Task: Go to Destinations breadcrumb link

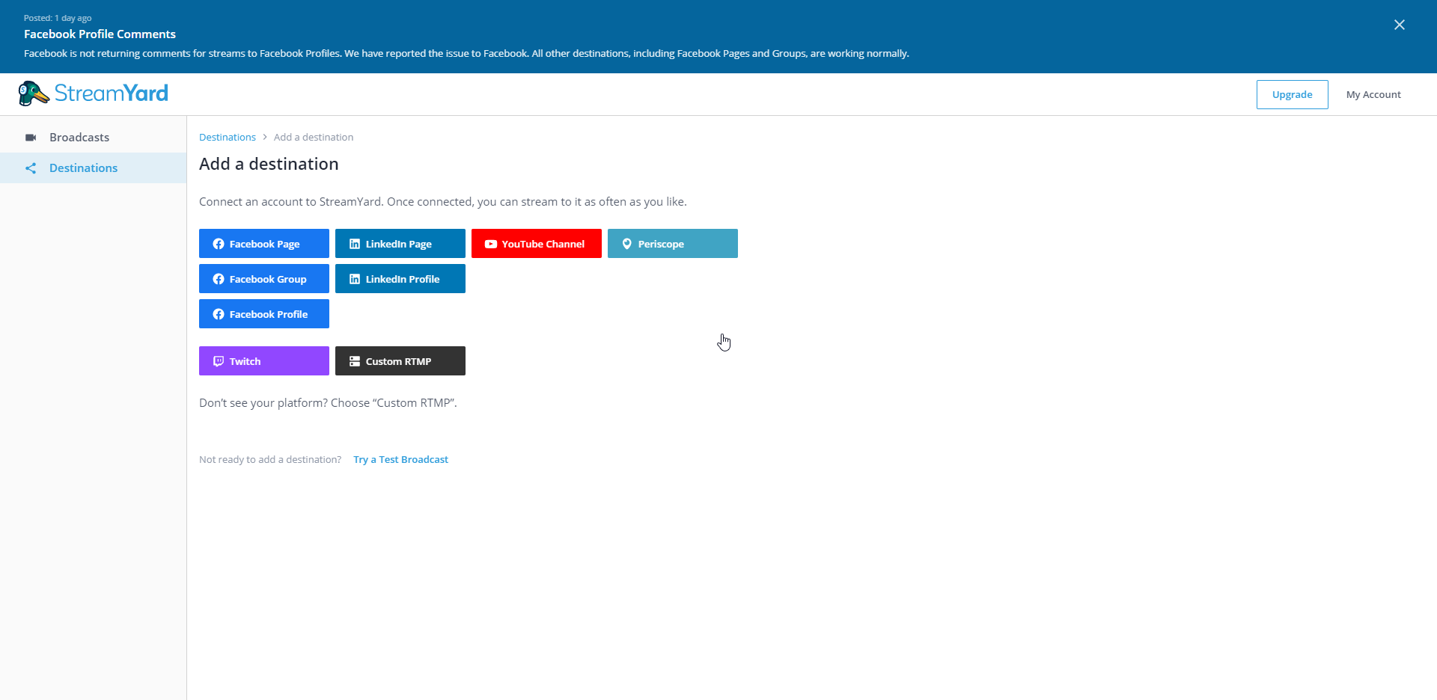Action: pyautogui.click(x=228, y=137)
